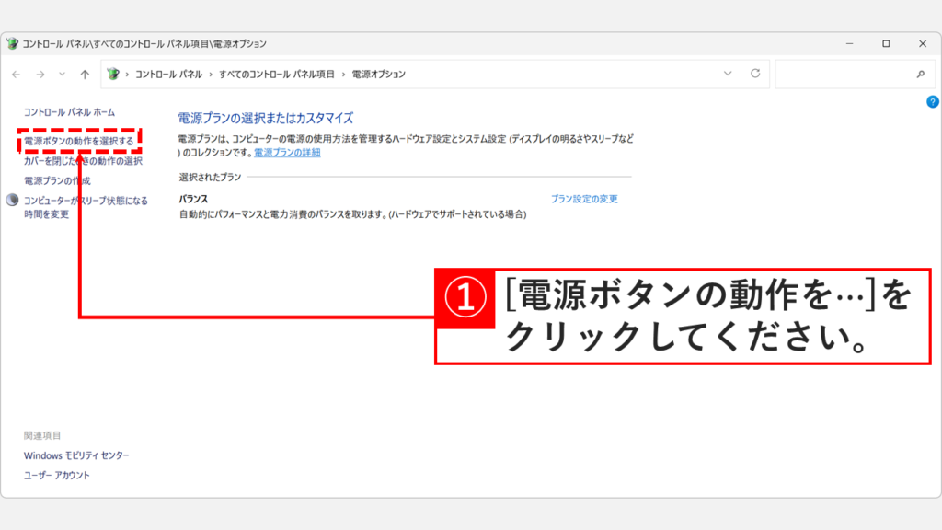This screenshot has width=942, height=530.
Task: Open コンピューターがスリープ状態になる時間を変更
Action: [x=84, y=202]
